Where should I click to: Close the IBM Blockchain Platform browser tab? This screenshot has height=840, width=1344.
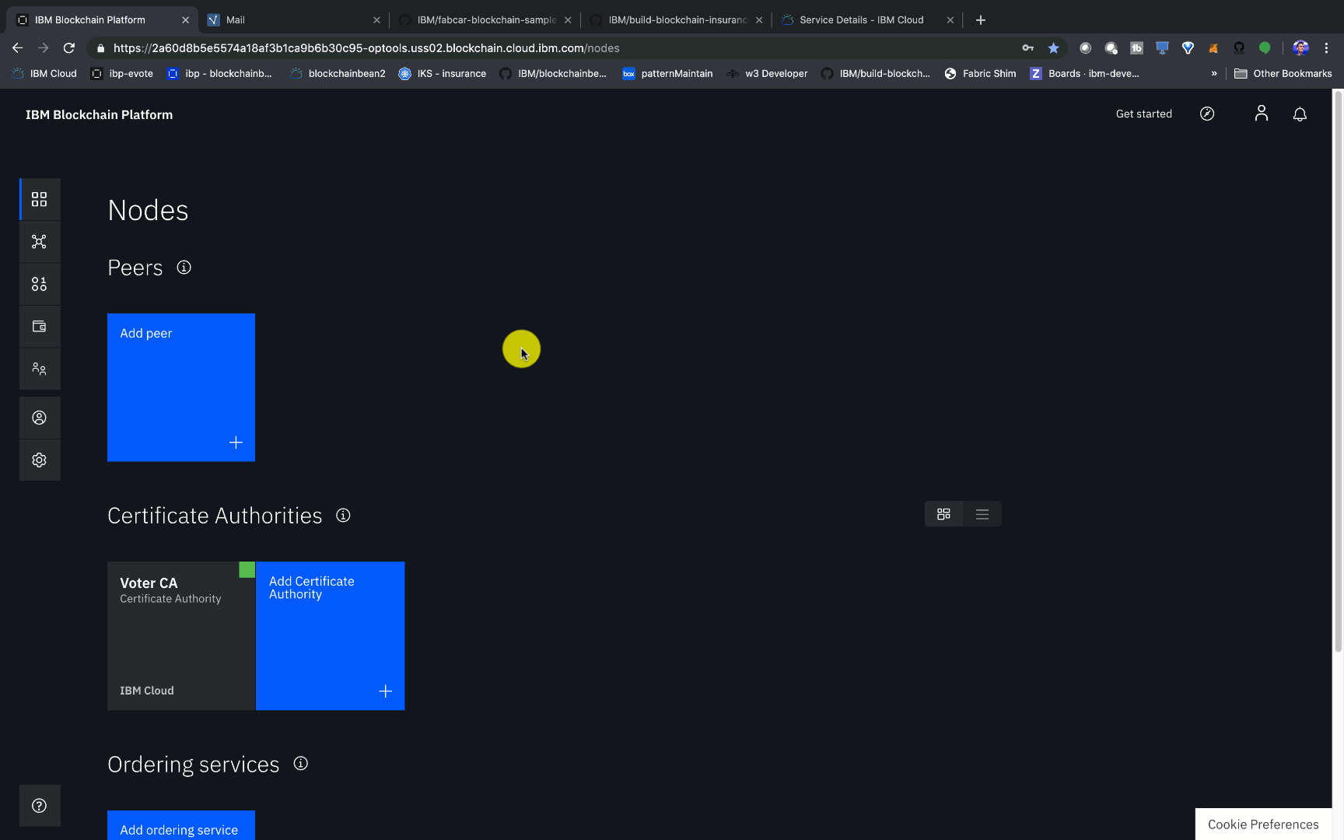point(185,20)
